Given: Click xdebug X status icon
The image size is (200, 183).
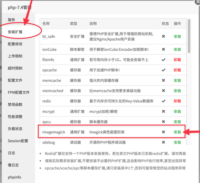Looking at the screenshot, I should pyautogui.click(x=163, y=142).
